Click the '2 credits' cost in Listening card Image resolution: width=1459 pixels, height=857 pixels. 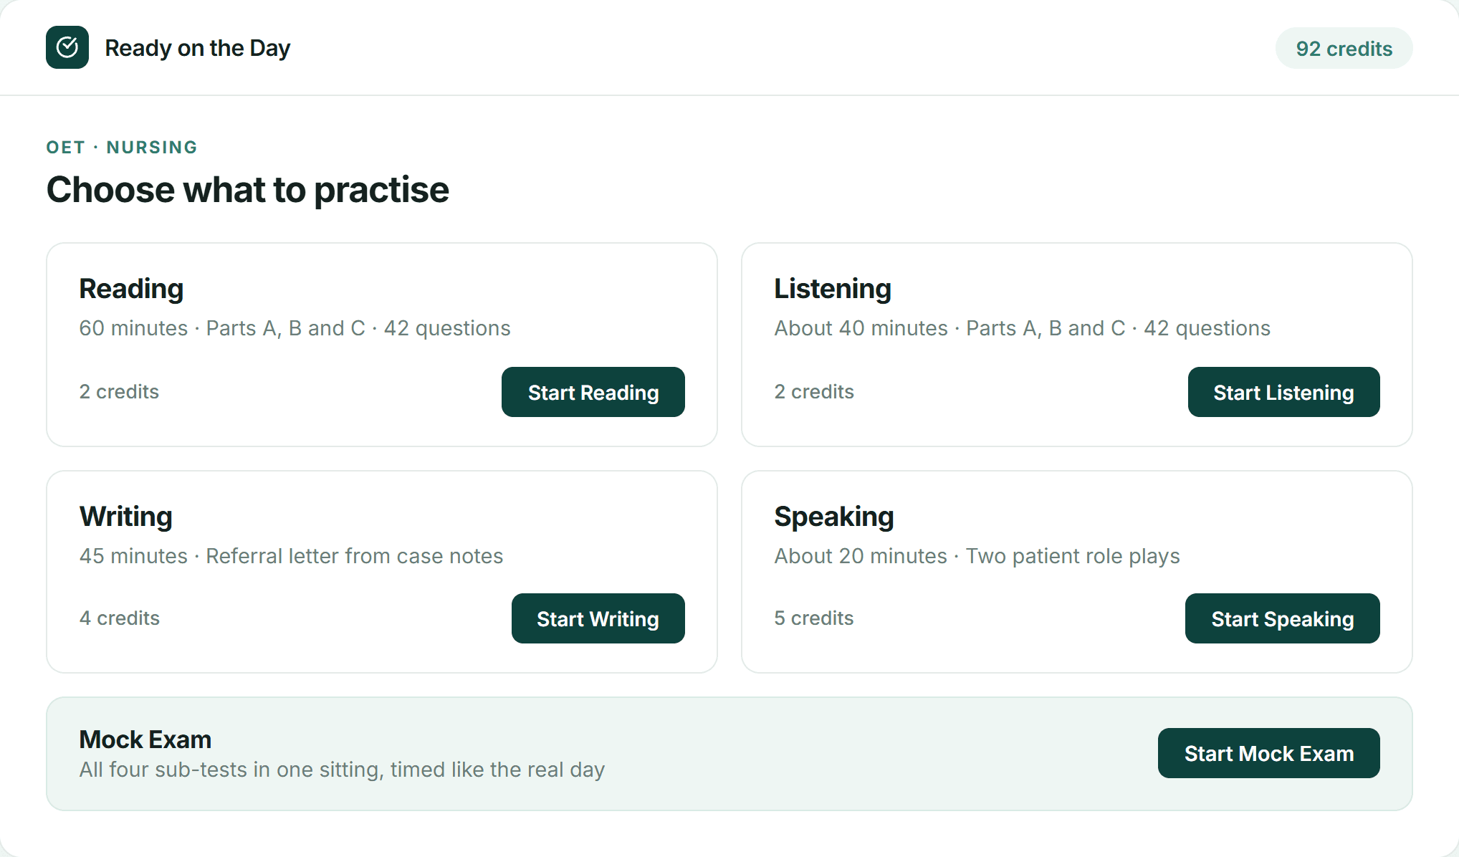(814, 392)
